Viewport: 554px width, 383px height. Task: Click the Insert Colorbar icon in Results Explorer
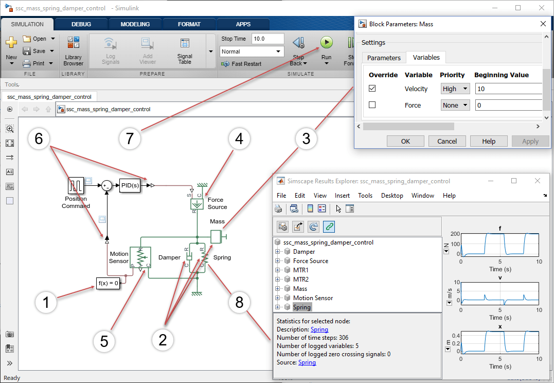click(310, 208)
